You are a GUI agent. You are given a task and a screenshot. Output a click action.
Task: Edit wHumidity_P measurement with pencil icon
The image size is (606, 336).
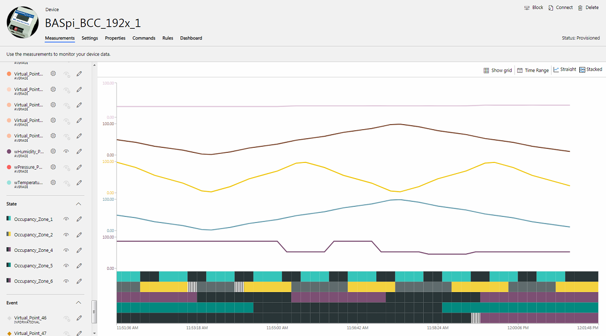pos(79,151)
